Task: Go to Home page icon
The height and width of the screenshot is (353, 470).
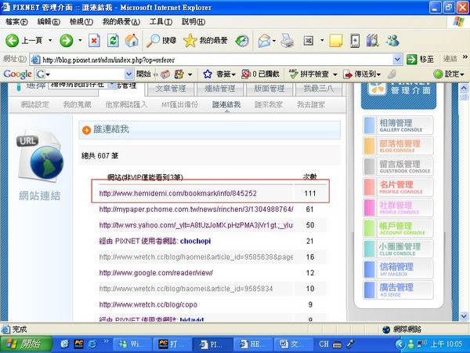Action: tap(132, 41)
